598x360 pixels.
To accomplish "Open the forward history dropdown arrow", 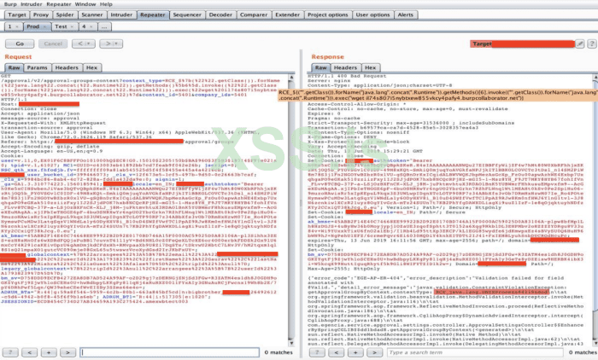I will [x=118, y=44].
